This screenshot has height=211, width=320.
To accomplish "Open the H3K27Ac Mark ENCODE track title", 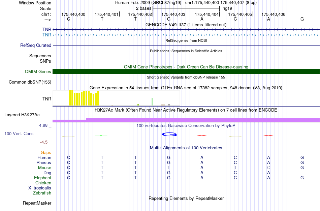I will click(x=186, y=110).
